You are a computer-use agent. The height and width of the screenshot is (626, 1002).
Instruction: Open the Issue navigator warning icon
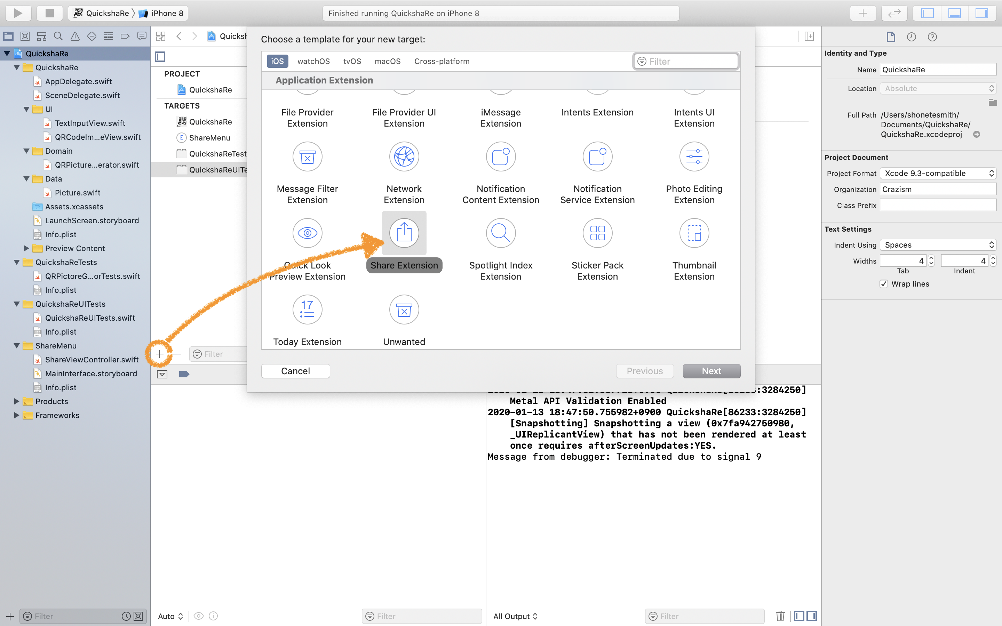click(x=75, y=37)
